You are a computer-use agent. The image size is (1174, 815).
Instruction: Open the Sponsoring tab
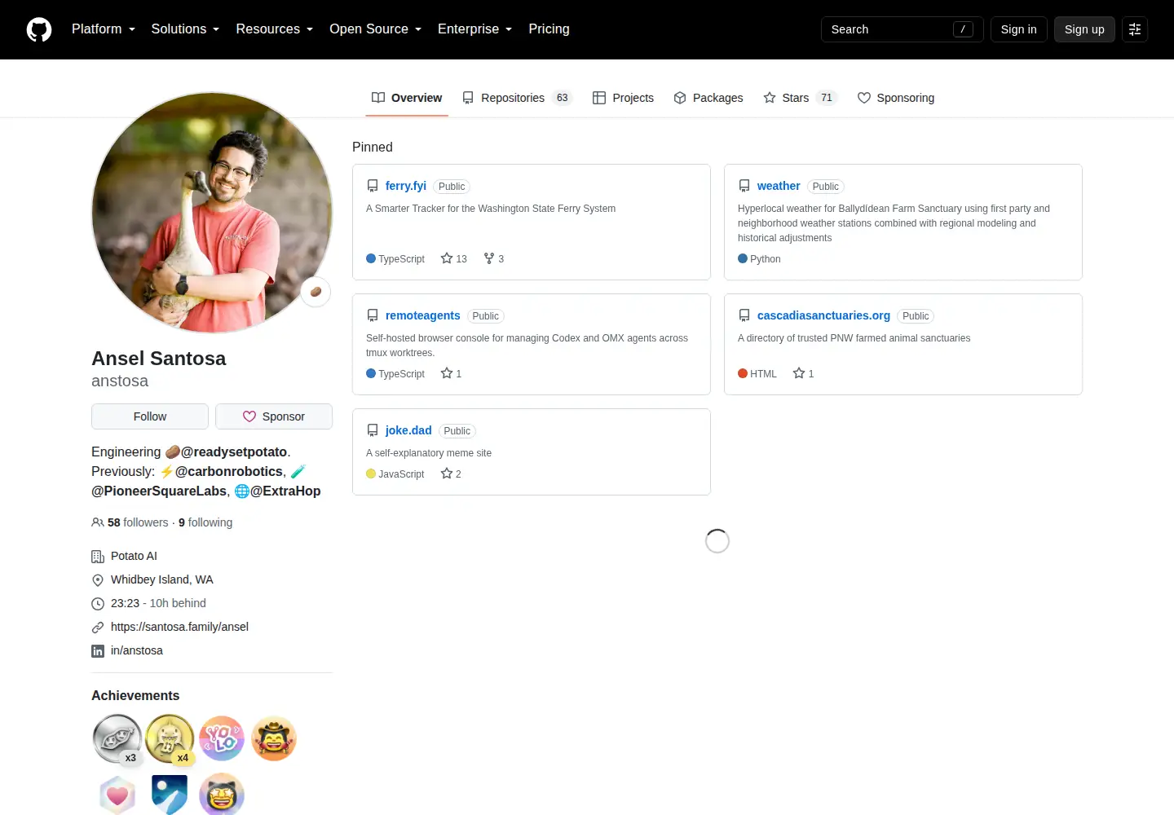coord(896,98)
